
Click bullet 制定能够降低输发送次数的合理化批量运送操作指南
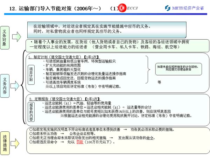(85, 74)
